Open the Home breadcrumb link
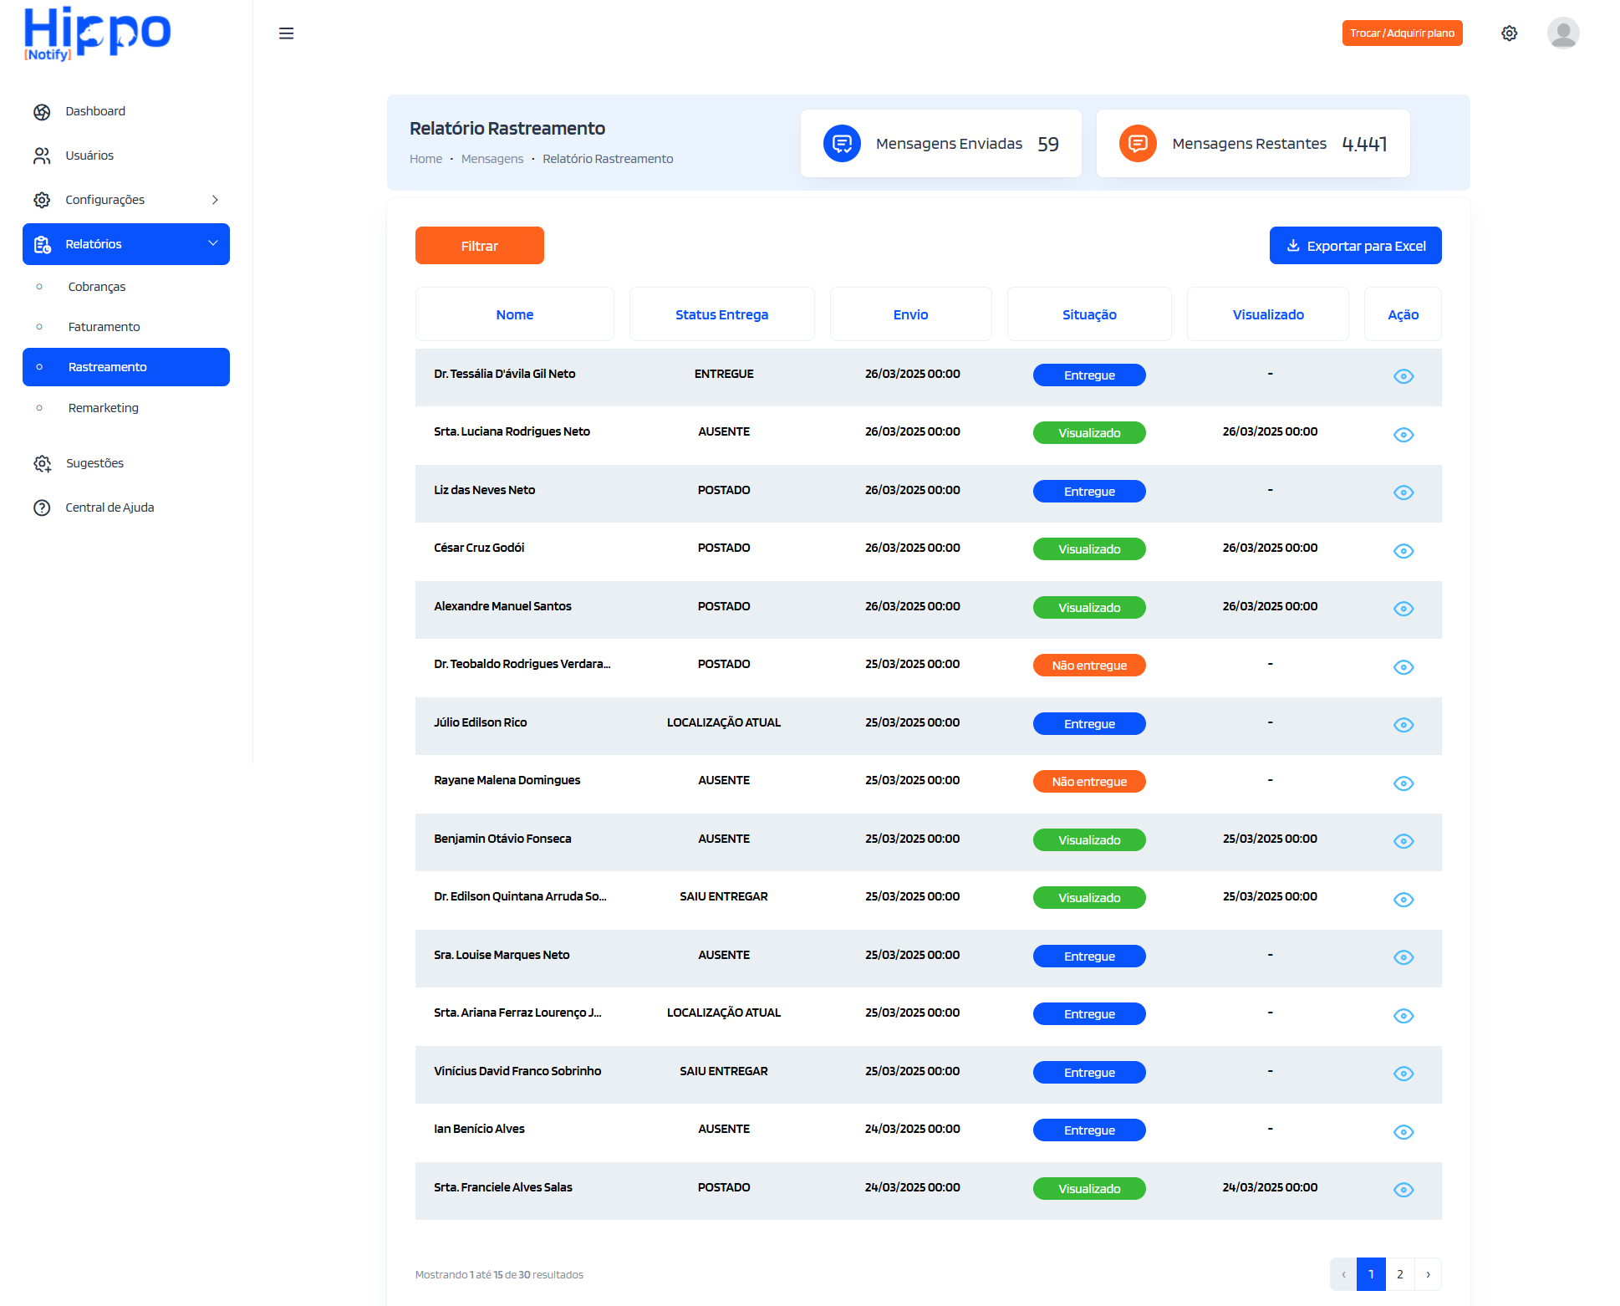The height and width of the screenshot is (1306, 1620). coord(425,158)
